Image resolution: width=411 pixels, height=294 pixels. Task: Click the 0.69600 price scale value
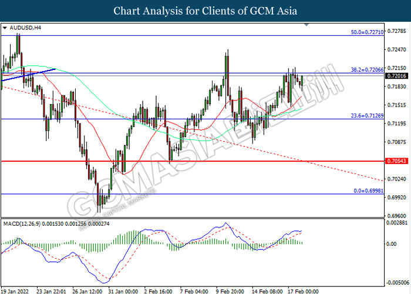pos(396,216)
